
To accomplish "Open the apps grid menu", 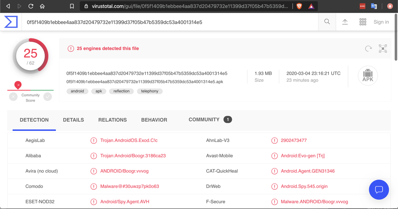I will point(363,22).
